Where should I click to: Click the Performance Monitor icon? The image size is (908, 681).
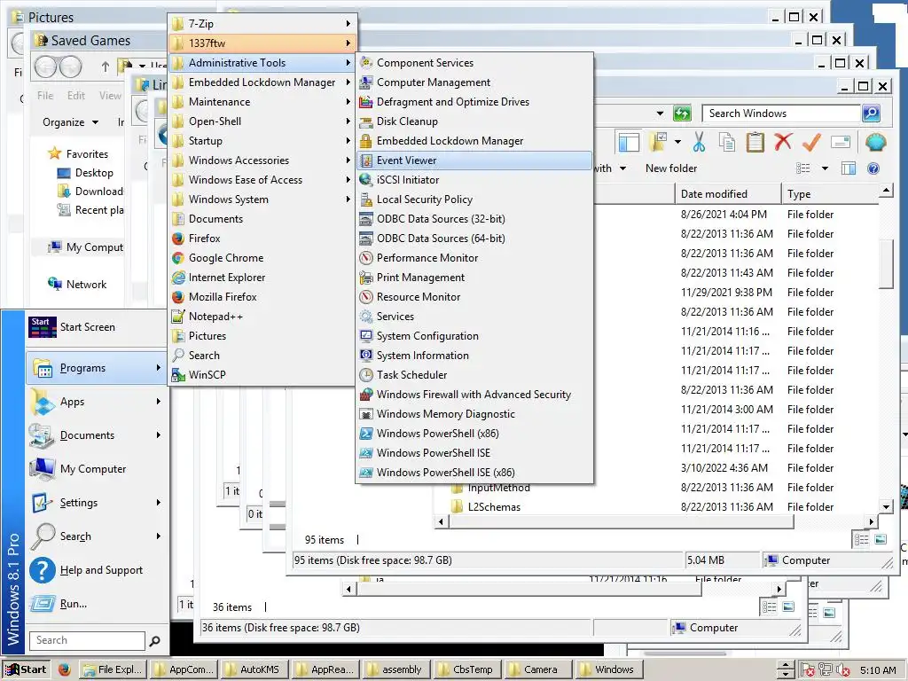click(365, 258)
